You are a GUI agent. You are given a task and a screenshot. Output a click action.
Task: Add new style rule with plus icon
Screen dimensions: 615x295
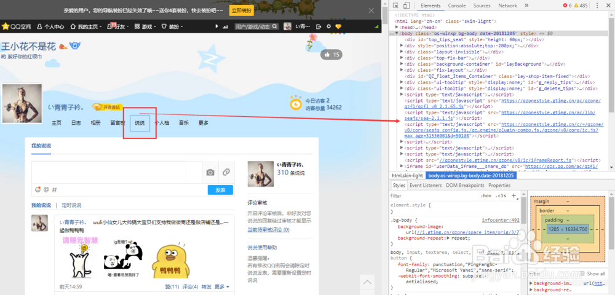(x=514, y=195)
